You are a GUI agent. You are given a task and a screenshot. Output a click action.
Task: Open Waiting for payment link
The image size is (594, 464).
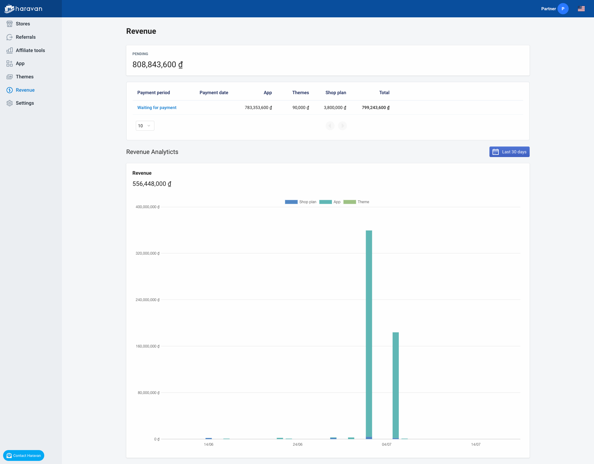157,107
